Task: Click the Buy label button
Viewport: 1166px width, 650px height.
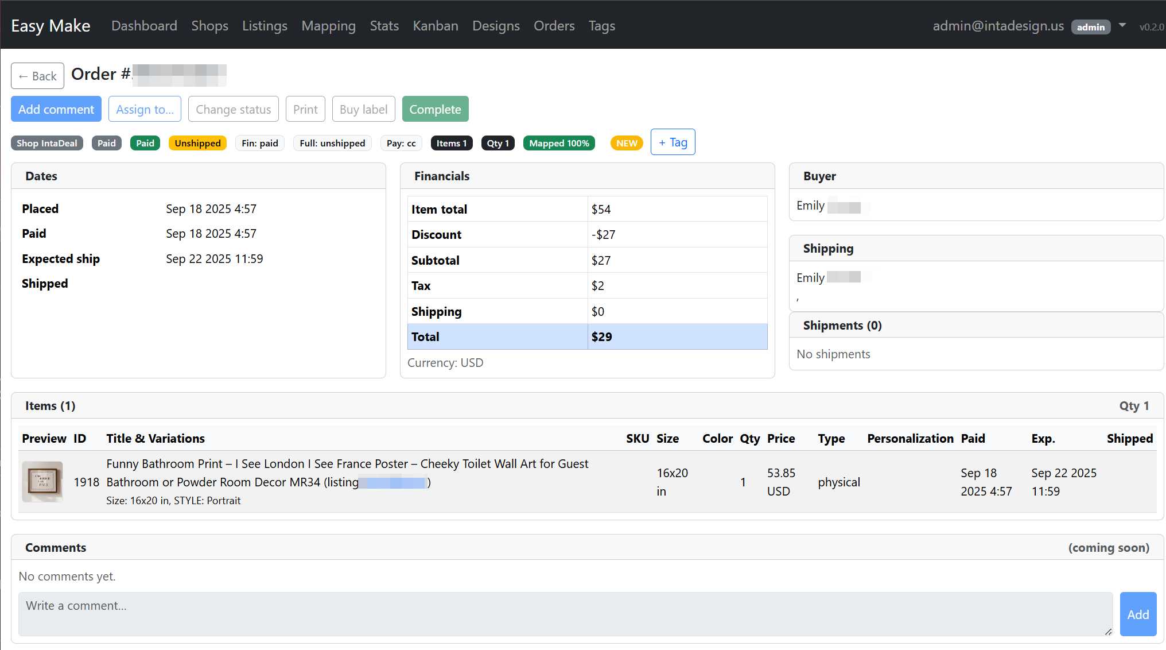Action: (x=363, y=109)
